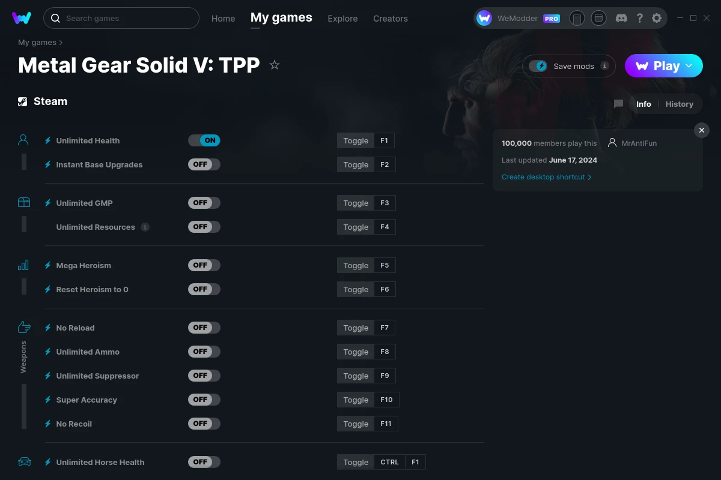Open the Weapons hand icon in sidebar

click(23, 327)
